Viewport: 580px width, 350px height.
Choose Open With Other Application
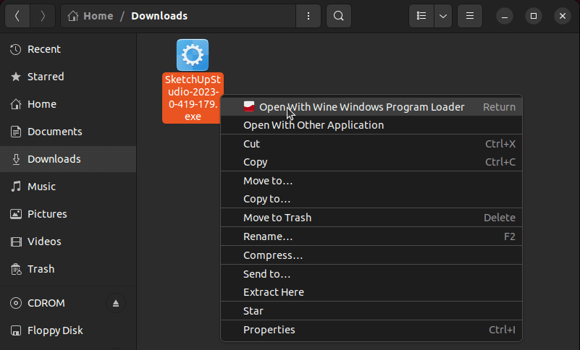371,125
